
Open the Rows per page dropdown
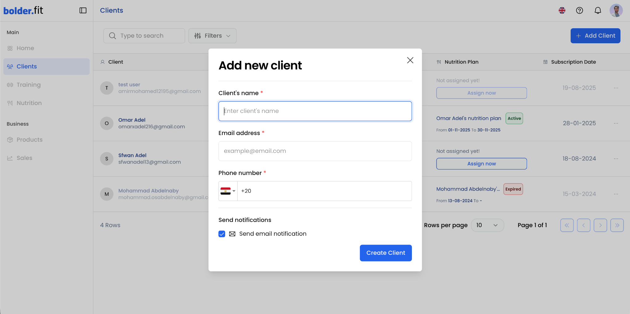pyautogui.click(x=487, y=225)
